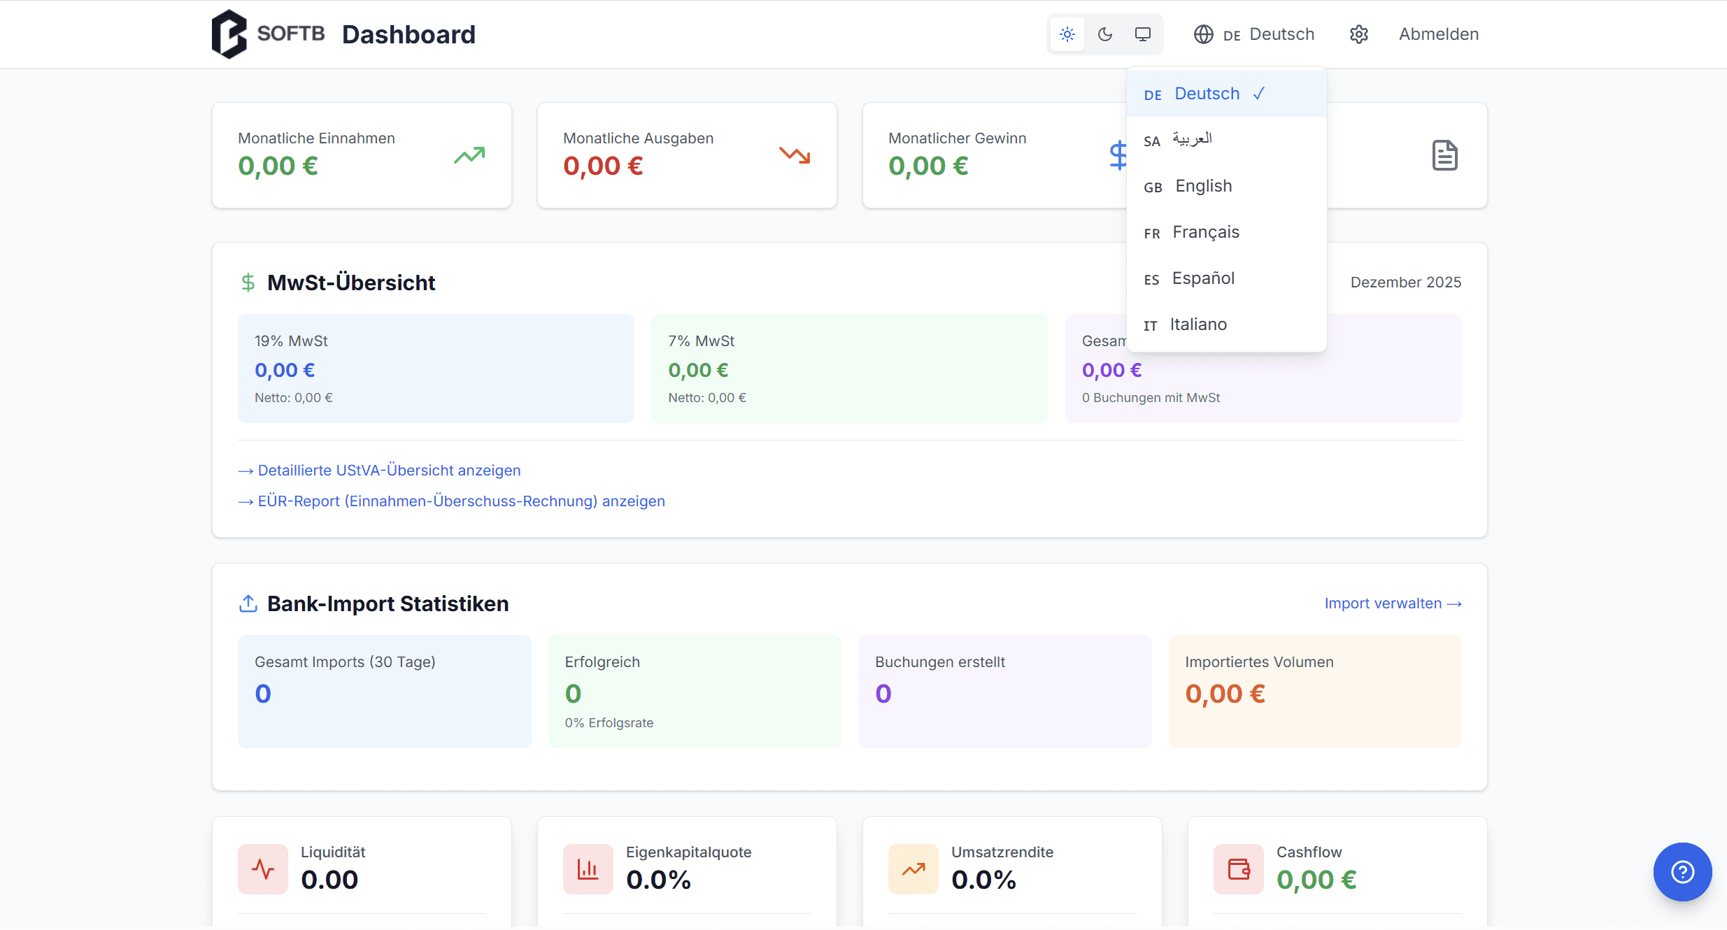Open detaillierte UStVA-Übersicht link
The image size is (1727, 930).
tap(389, 471)
